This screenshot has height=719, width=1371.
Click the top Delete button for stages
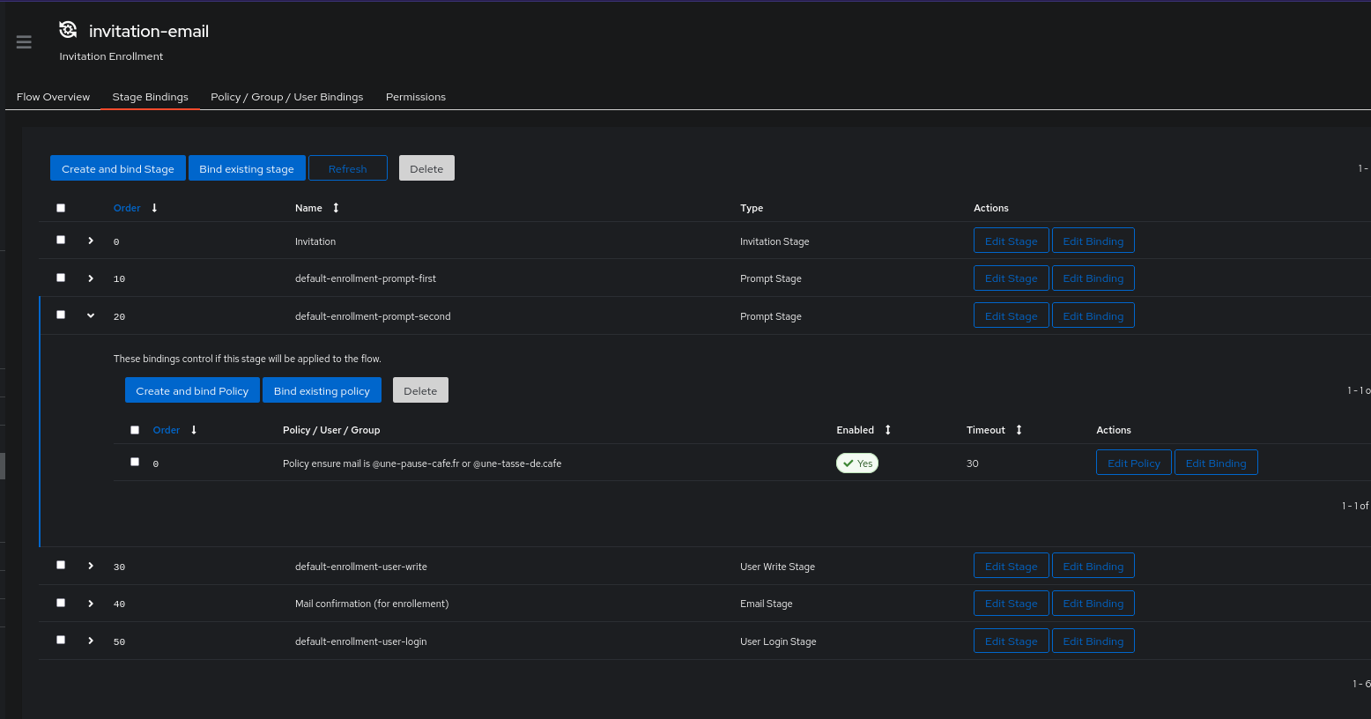[426, 168]
